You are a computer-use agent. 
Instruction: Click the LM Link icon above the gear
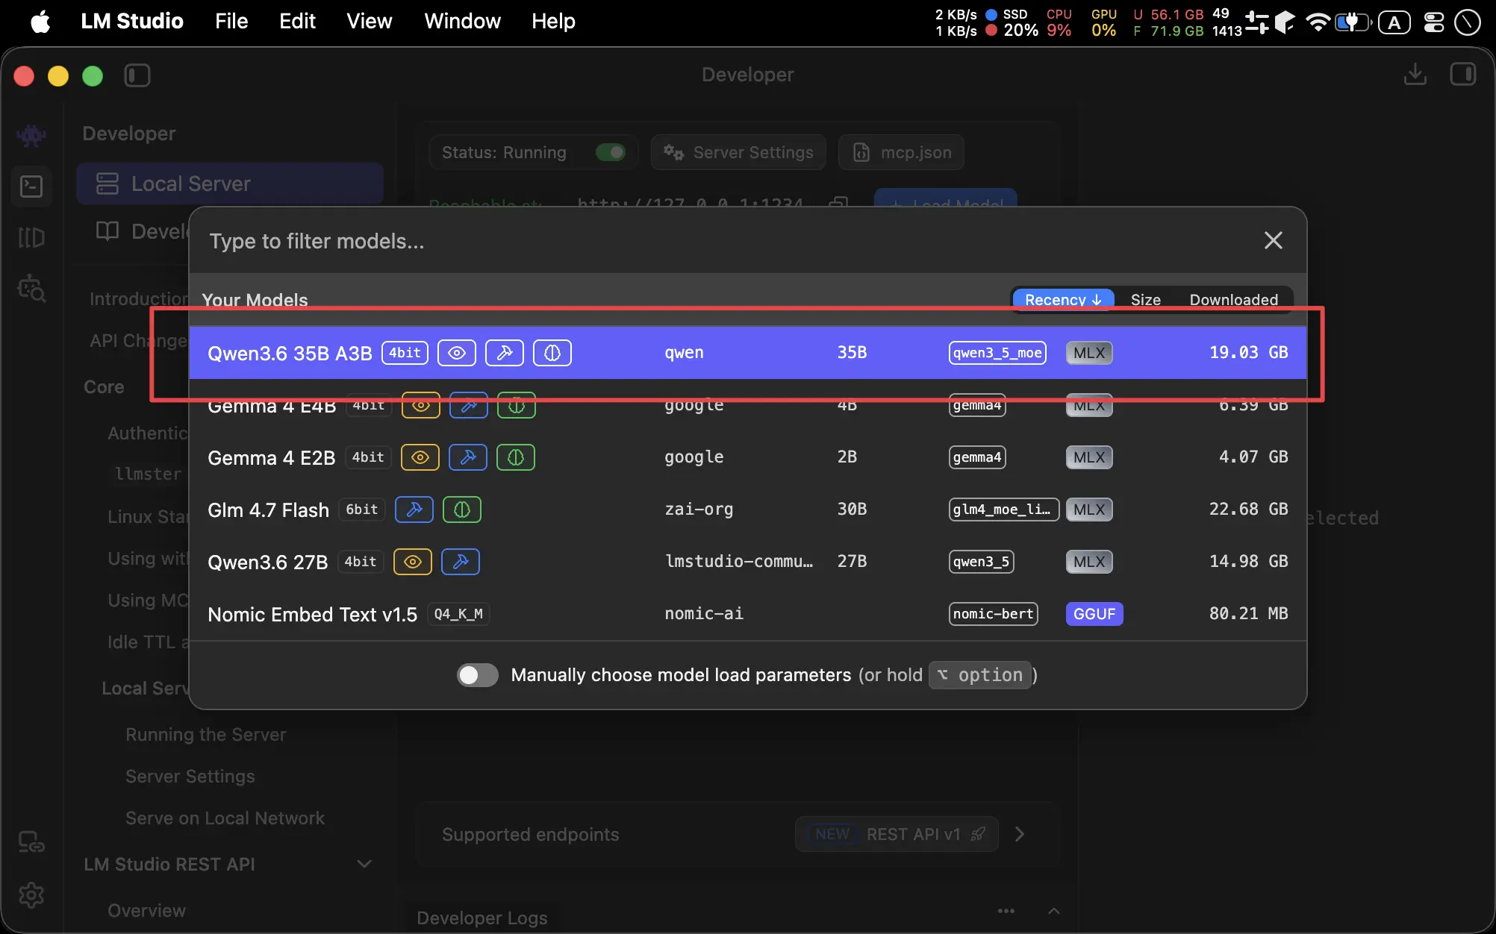click(31, 843)
